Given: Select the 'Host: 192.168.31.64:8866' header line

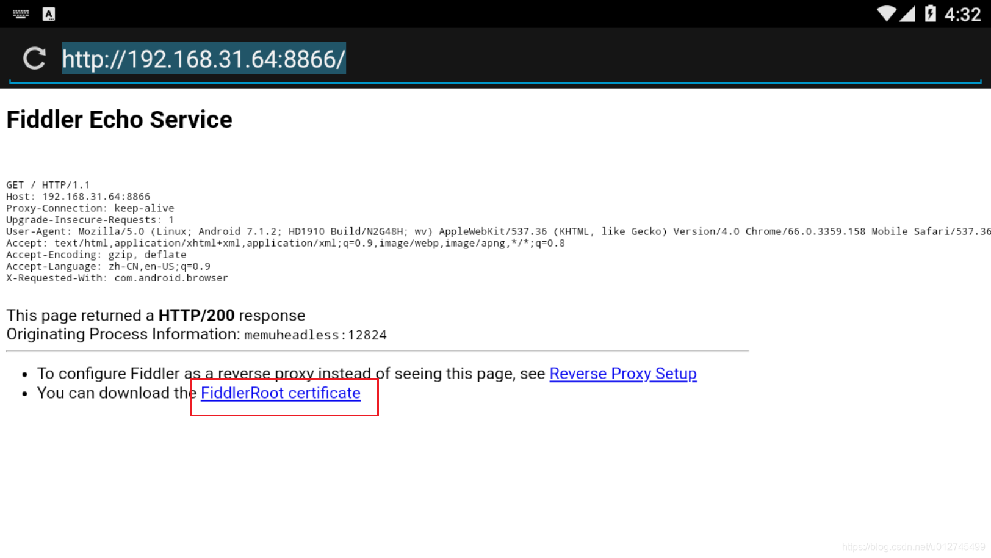Looking at the screenshot, I should (x=78, y=197).
